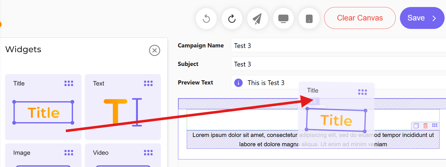This screenshot has height=167, width=446.
Task: Click the Widgets panel heading
Action: (23, 49)
